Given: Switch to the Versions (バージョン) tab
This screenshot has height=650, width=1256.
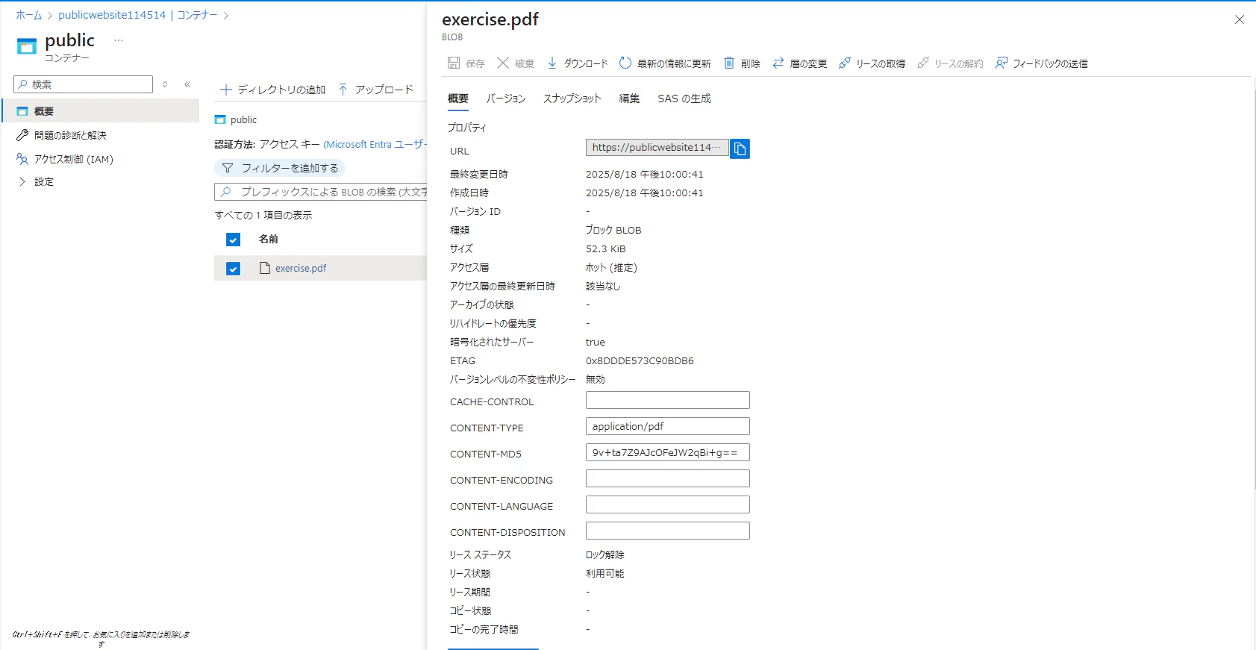Looking at the screenshot, I should 506,99.
